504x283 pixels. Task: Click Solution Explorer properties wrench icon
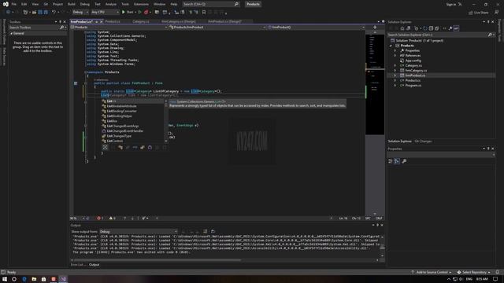pyautogui.click(x=450, y=28)
